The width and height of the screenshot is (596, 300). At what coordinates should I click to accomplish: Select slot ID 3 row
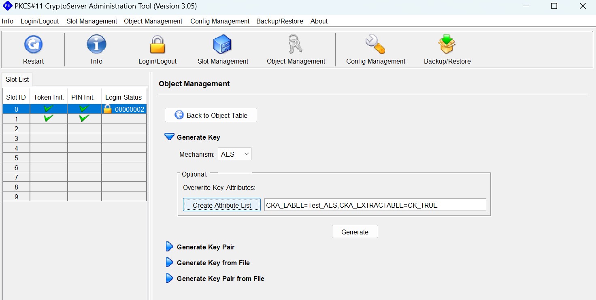coord(74,138)
